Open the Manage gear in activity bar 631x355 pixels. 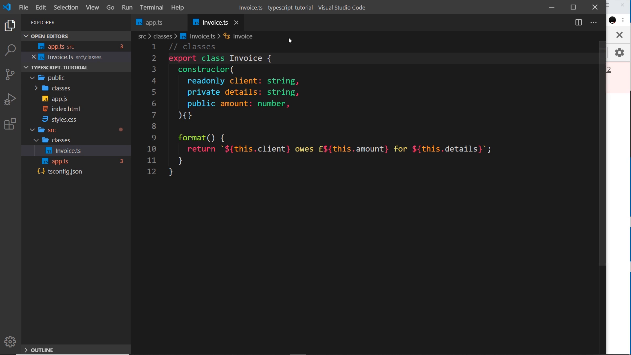point(10,342)
